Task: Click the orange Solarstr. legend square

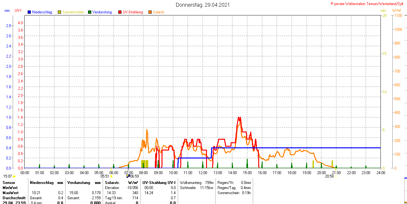Action: (x=150, y=12)
